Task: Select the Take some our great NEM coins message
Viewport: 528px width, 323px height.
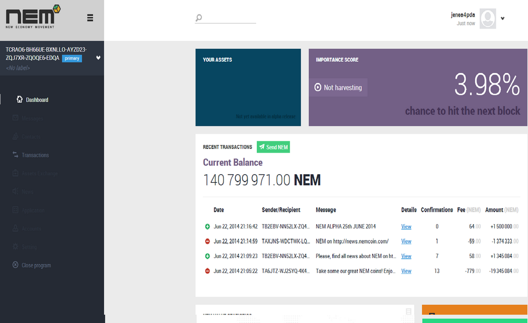Action: [356, 271]
